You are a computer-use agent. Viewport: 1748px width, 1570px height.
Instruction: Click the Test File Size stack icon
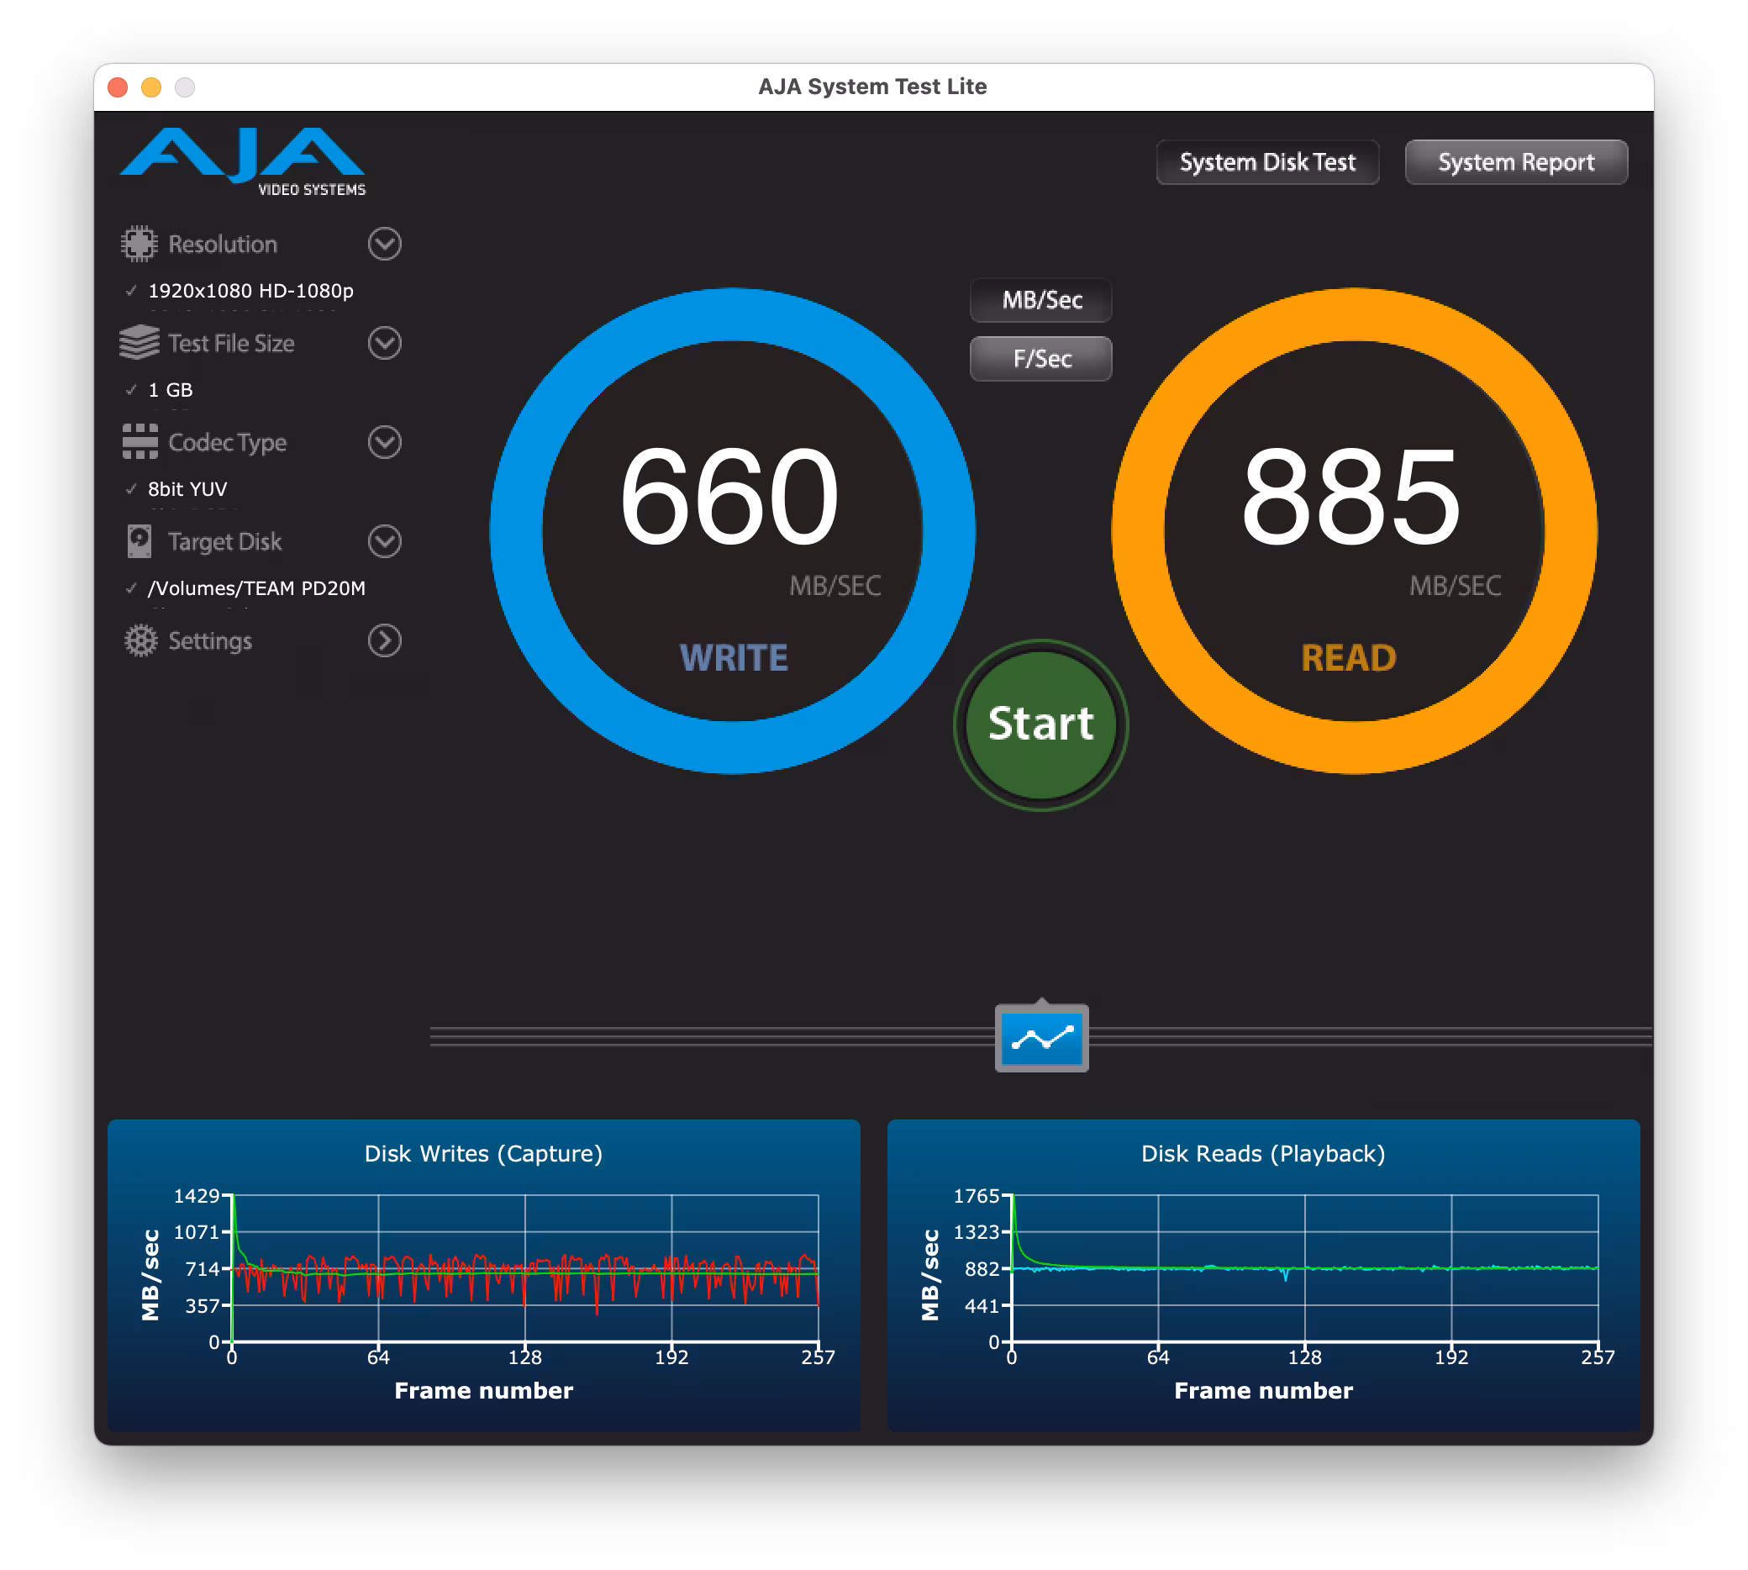(139, 343)
